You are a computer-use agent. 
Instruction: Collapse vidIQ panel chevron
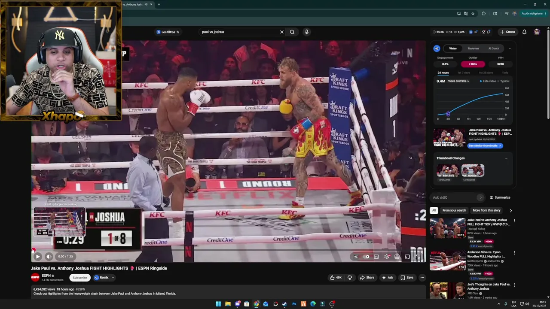pos(510,48)
